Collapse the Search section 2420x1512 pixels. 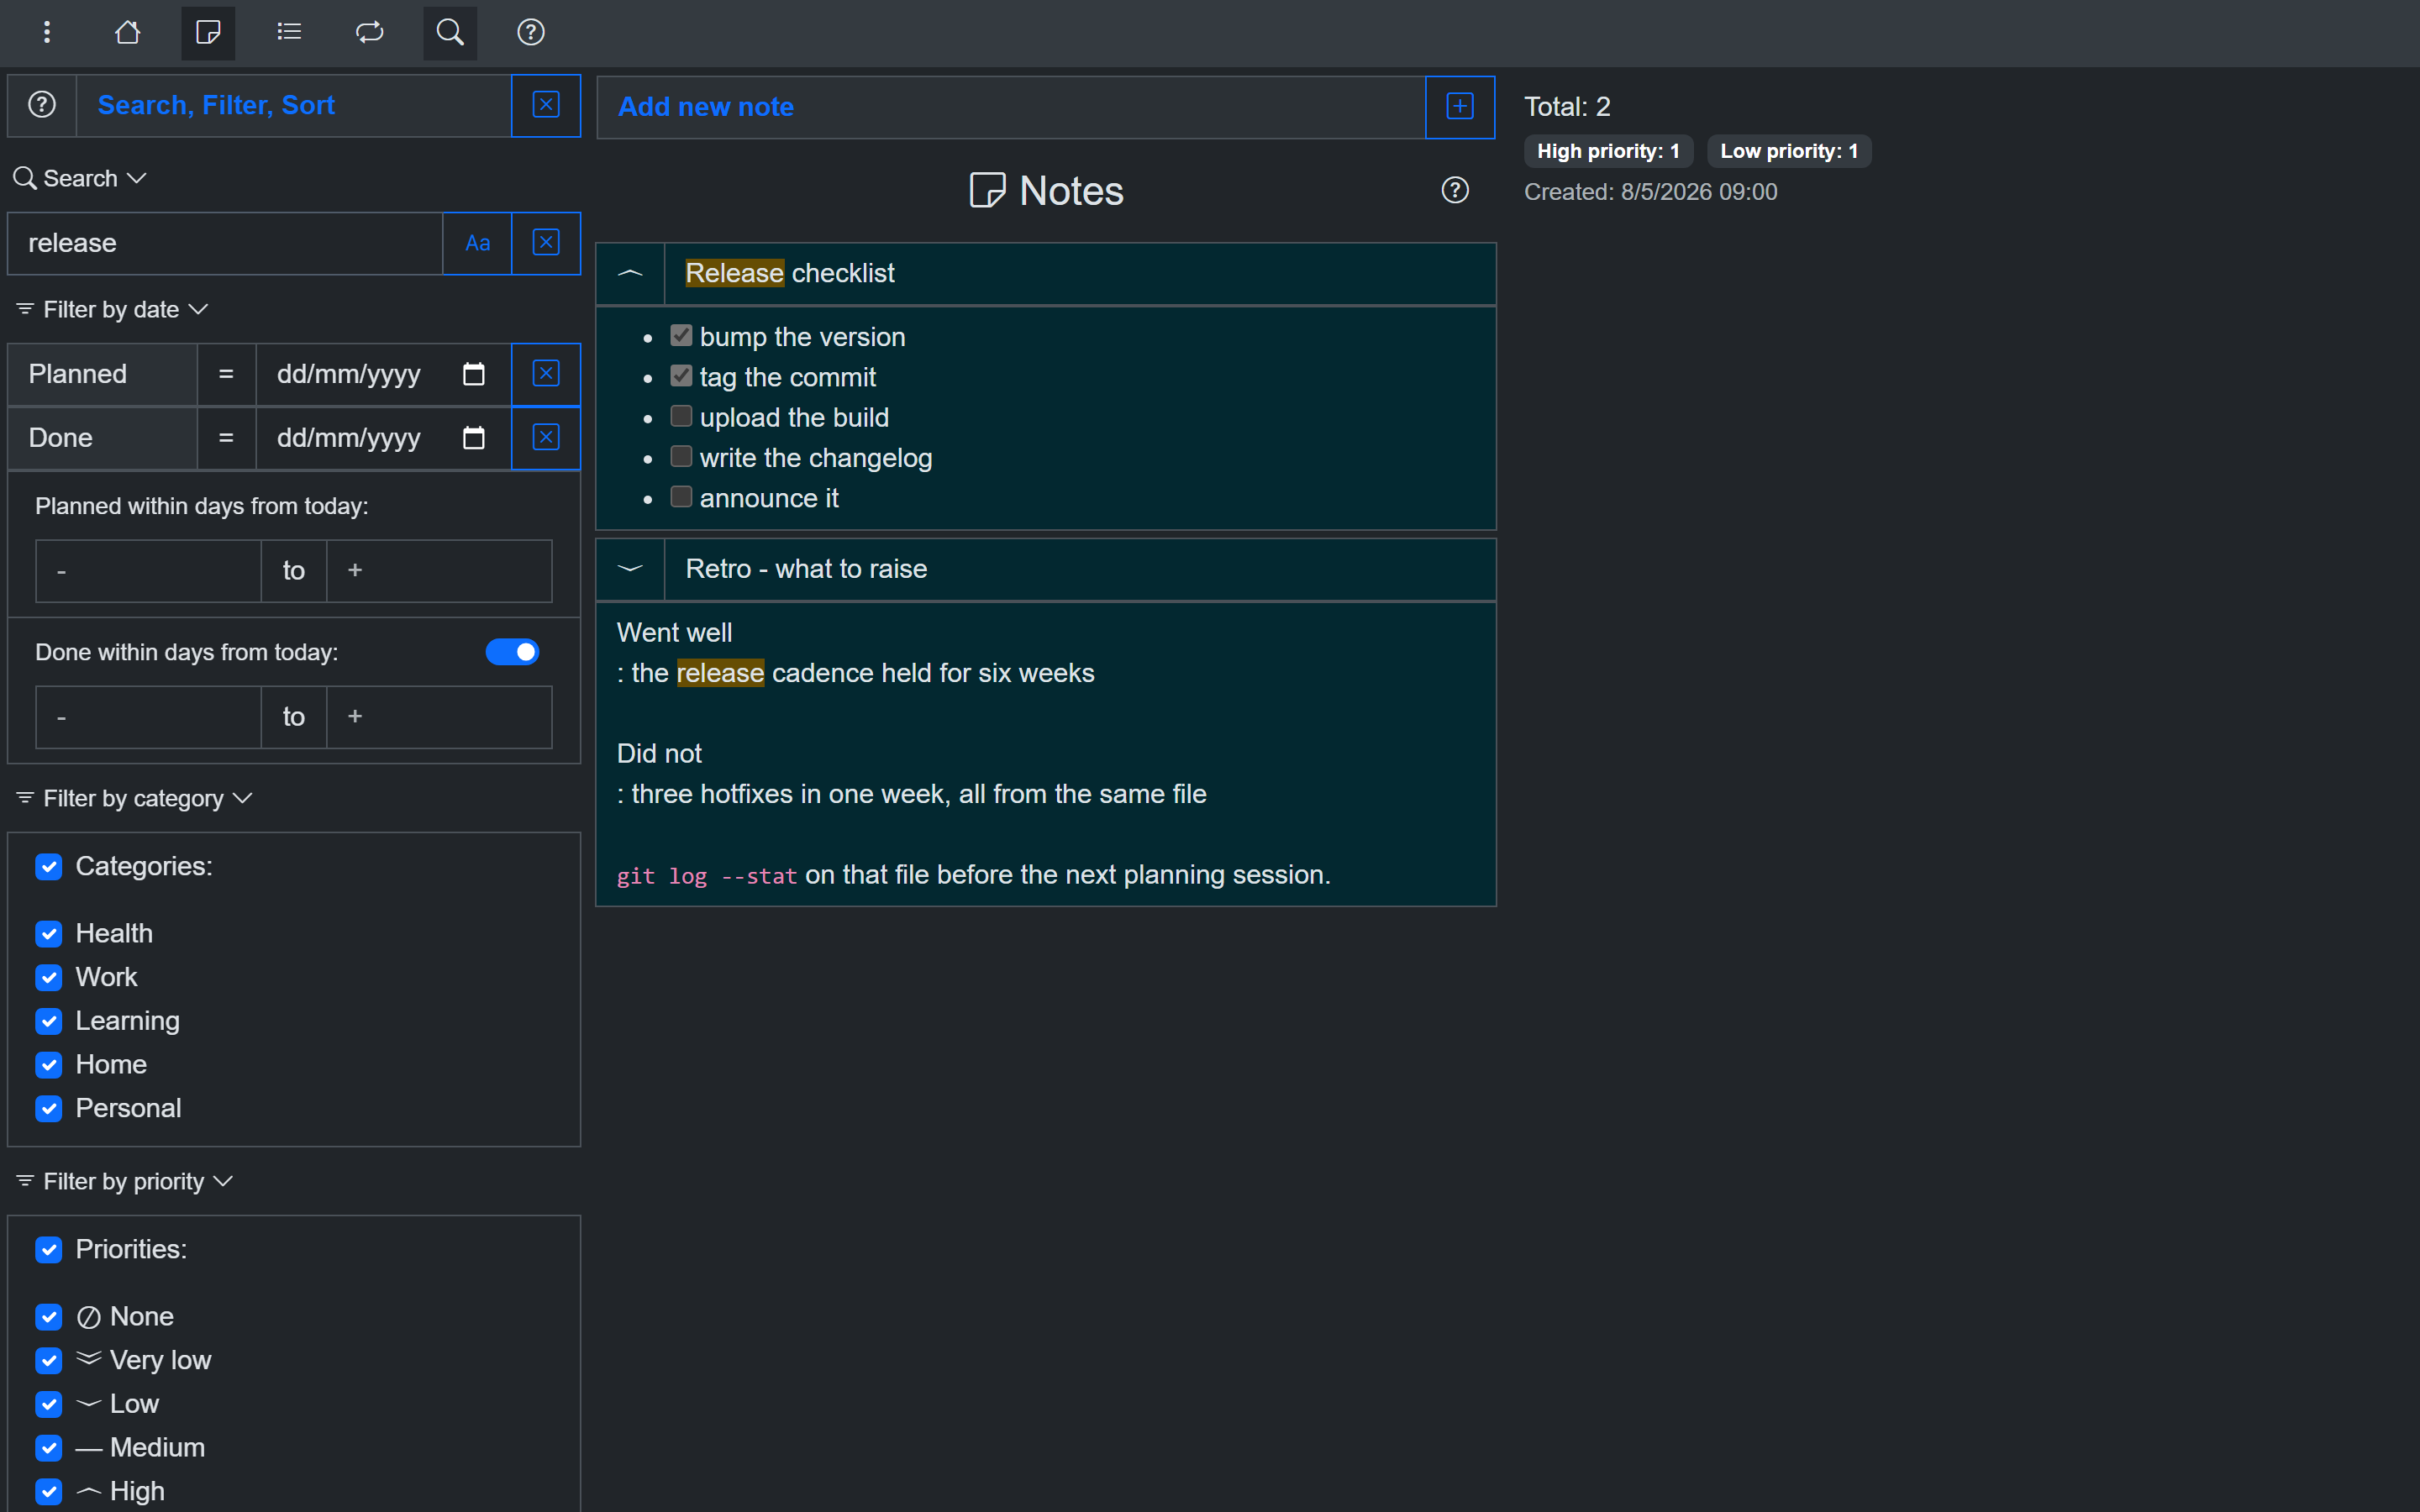tap(80, 178)
